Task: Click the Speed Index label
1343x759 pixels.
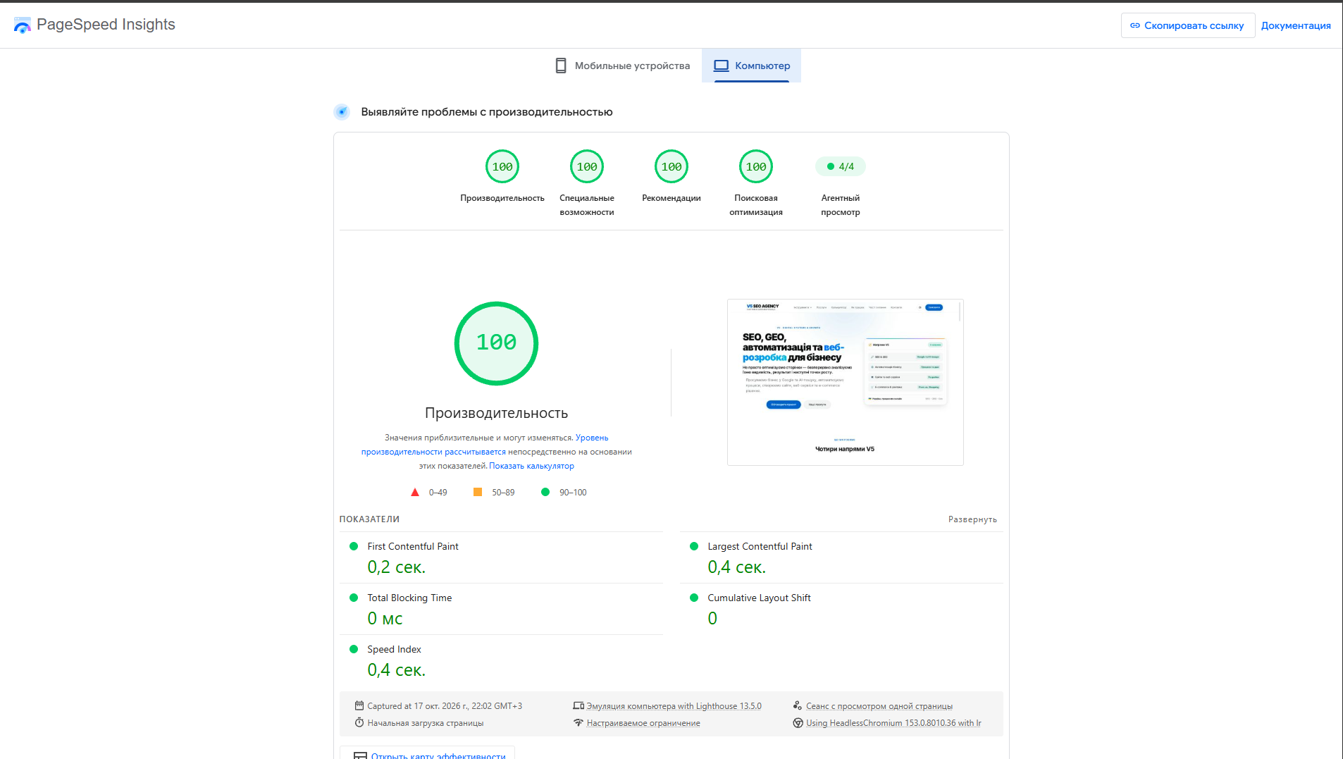Action: coord(394,649)
